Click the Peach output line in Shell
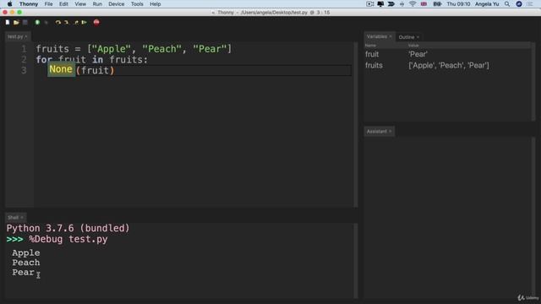The image size is (541, 304). (x=26, y=263)
